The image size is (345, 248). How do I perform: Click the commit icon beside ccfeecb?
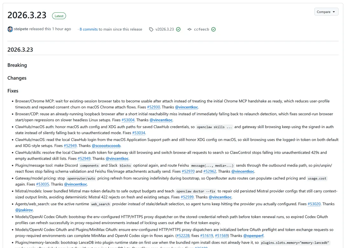click(189, 29)
